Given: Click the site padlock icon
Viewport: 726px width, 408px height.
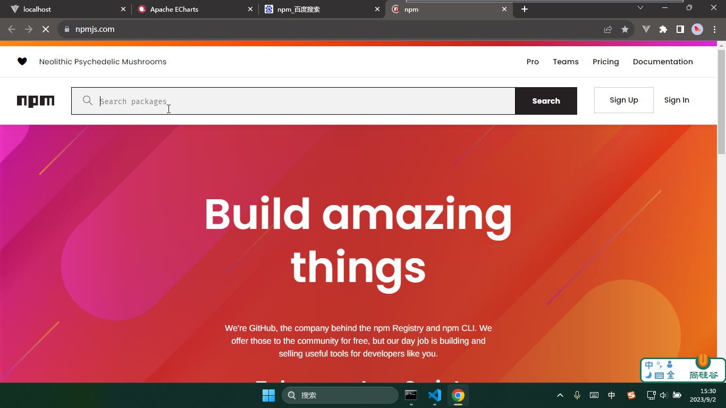Looking at the screenshot, I should pos(67,29).
